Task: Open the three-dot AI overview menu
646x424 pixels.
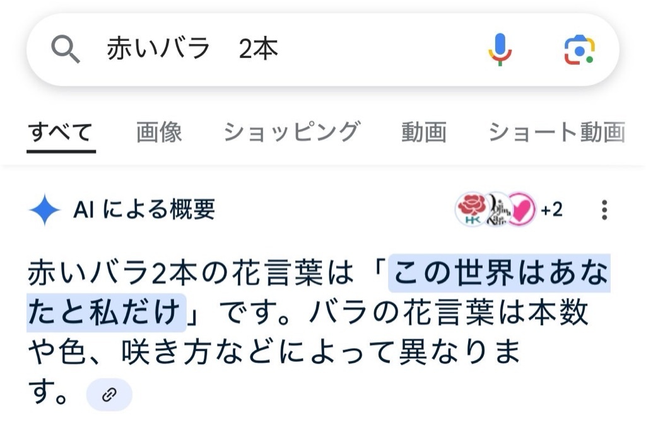Action: tap(604, 210)
